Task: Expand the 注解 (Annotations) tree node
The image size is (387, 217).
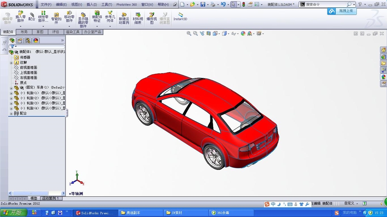Action: coord(11,63)
